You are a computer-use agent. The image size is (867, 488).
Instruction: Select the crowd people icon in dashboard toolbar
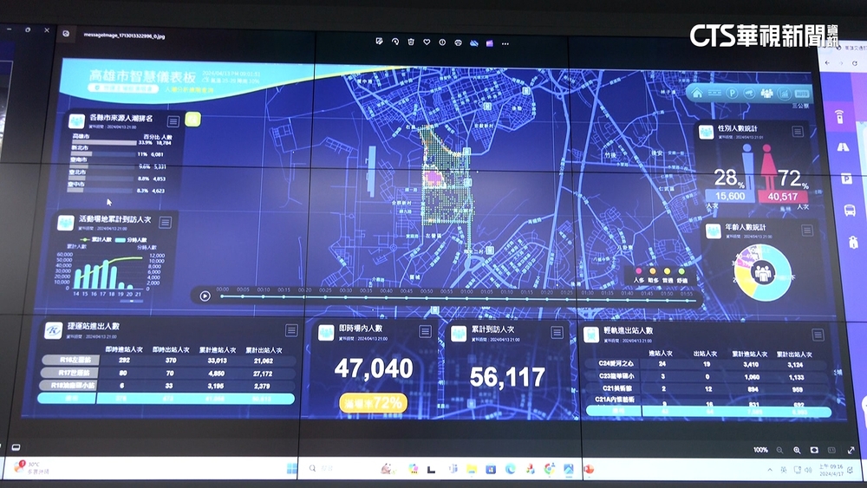pos(767,93)
